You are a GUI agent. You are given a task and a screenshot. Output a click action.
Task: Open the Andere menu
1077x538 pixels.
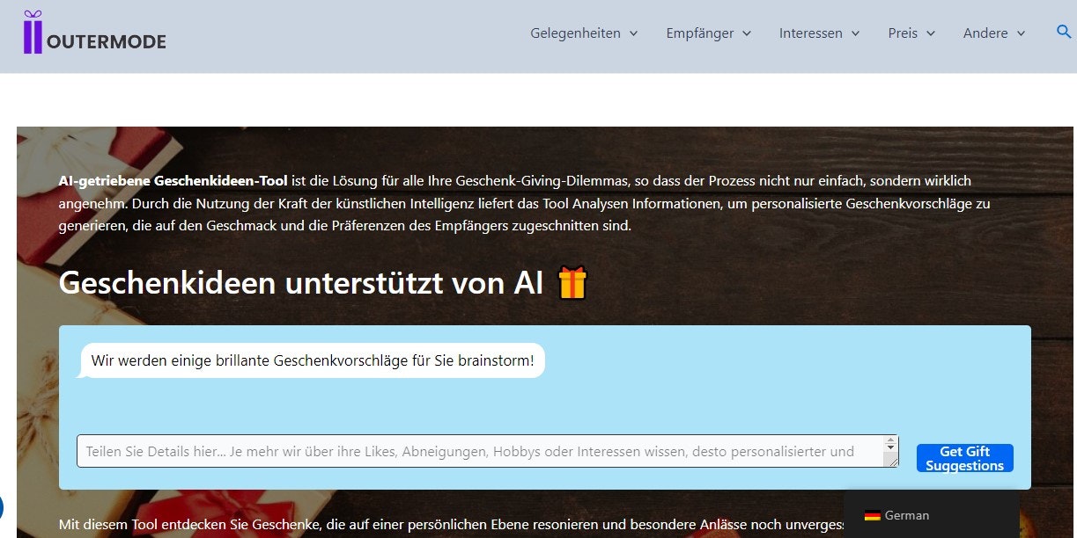pyautogui.click(x=994, y=33)
